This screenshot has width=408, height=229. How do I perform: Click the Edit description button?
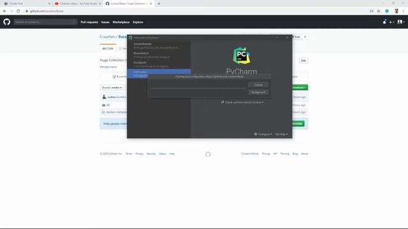[303, 60]
